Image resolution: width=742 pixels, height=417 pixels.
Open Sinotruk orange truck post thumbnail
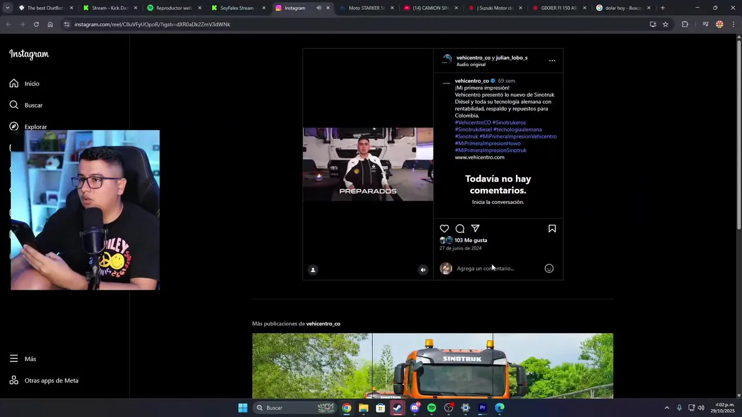coord(432,365)
